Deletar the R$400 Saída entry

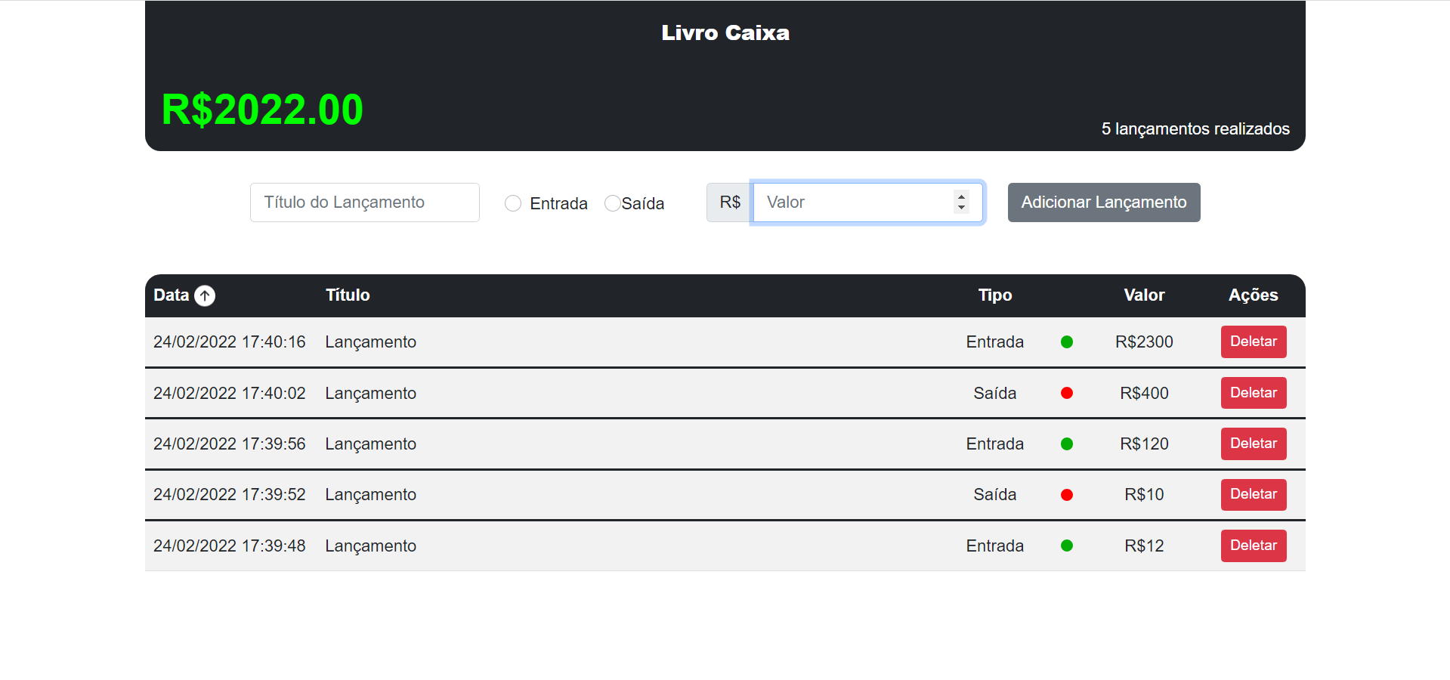[1253, 393]
